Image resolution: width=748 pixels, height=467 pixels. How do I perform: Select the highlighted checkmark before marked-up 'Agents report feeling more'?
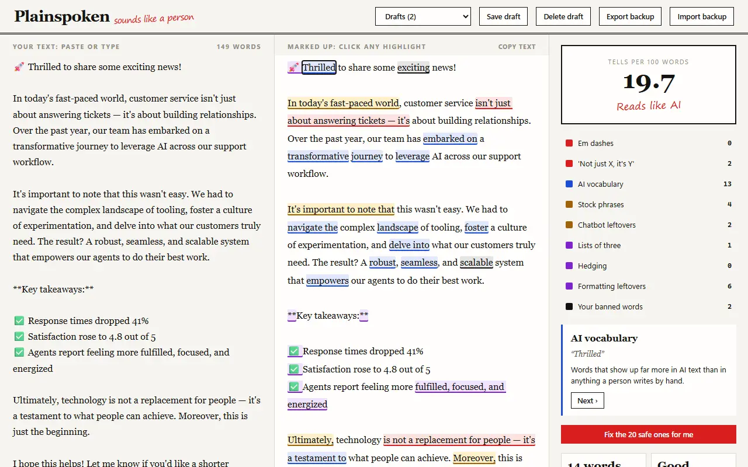point(295,386)
